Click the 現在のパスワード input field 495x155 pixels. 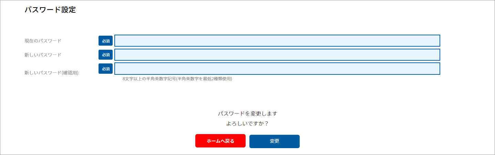277,41
